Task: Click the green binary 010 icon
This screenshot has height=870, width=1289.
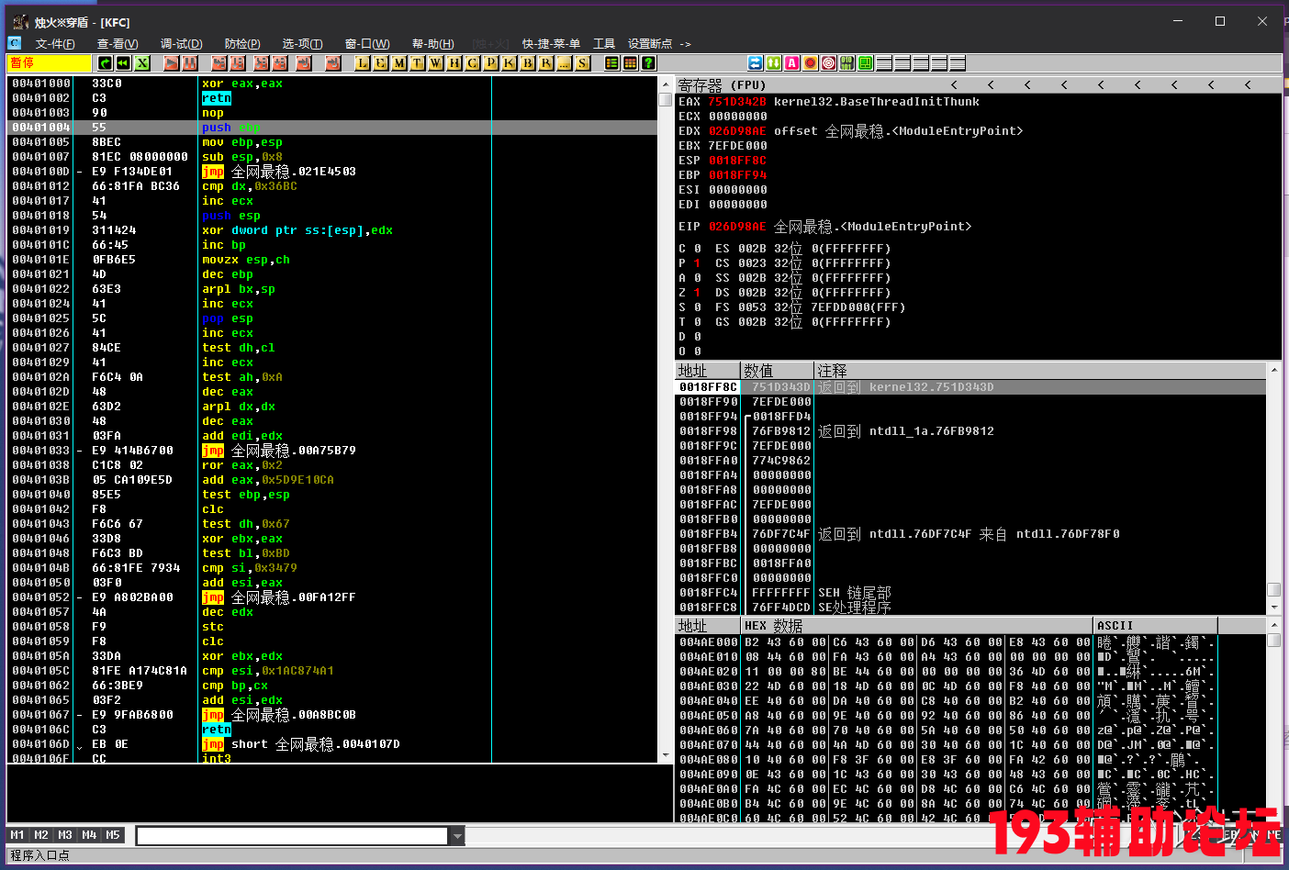Action: (x=847, y=63)
